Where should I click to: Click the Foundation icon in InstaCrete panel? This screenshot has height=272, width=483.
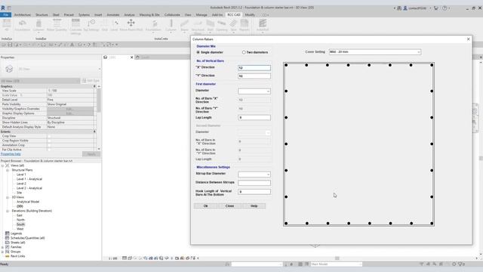155,23
